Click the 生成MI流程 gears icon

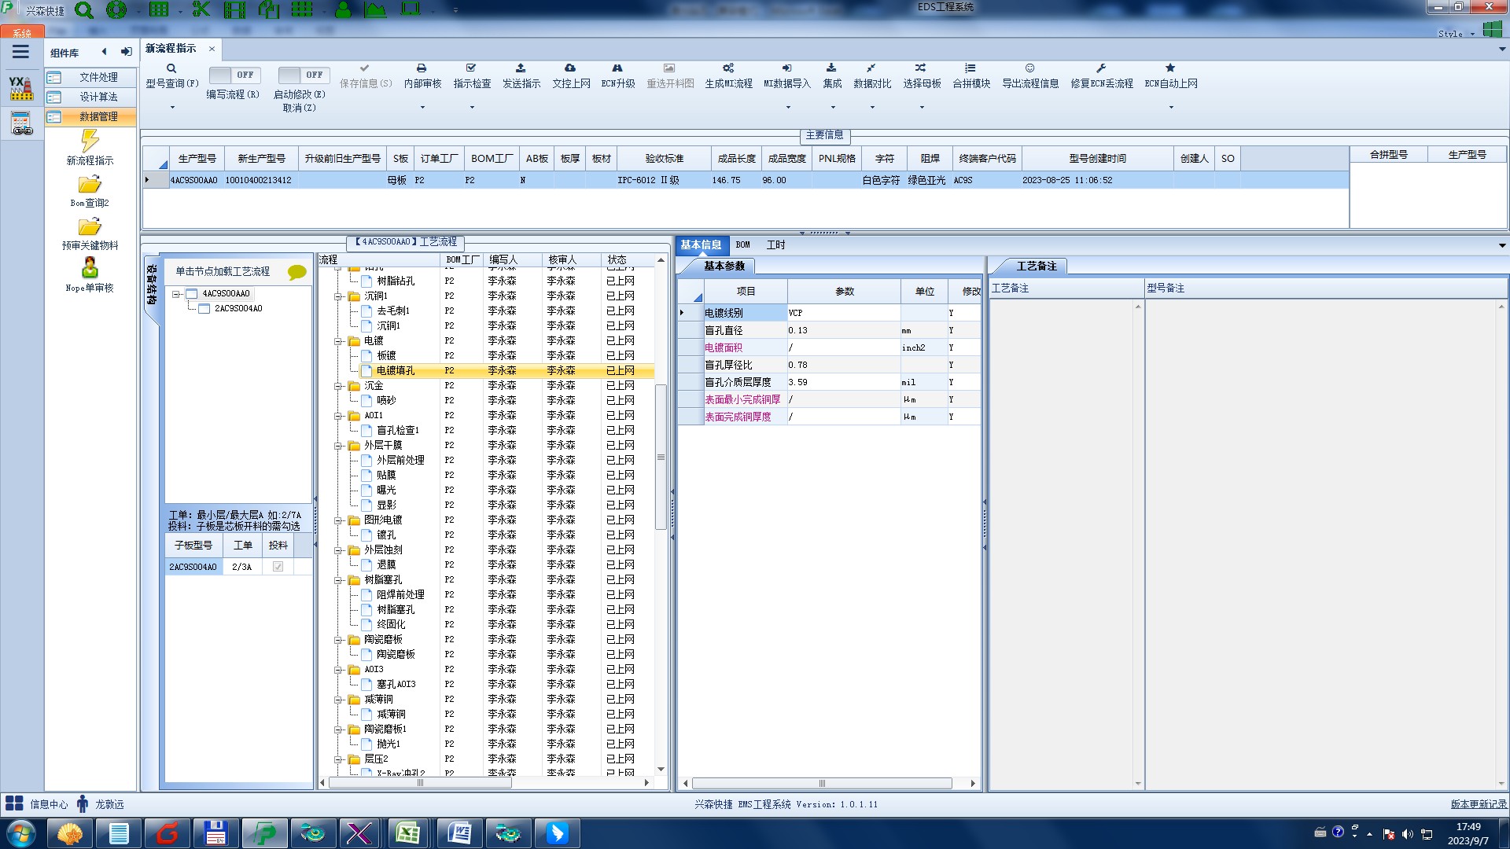pos(728,68)
